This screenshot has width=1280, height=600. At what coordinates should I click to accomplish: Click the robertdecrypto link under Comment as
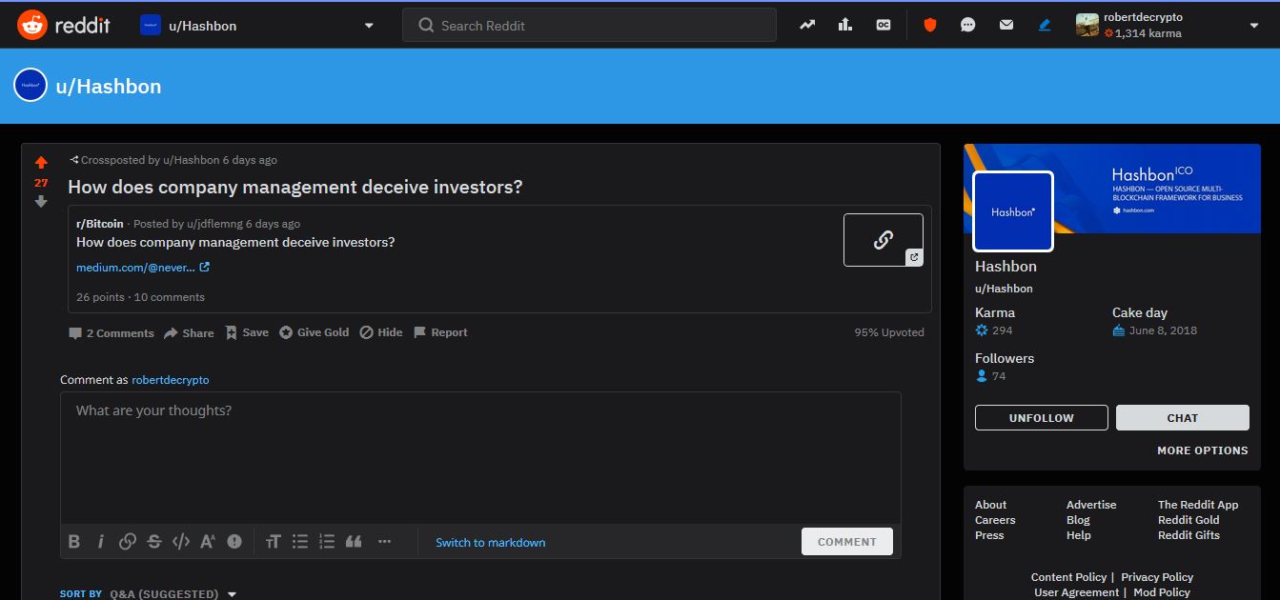[x=171, y=380]
